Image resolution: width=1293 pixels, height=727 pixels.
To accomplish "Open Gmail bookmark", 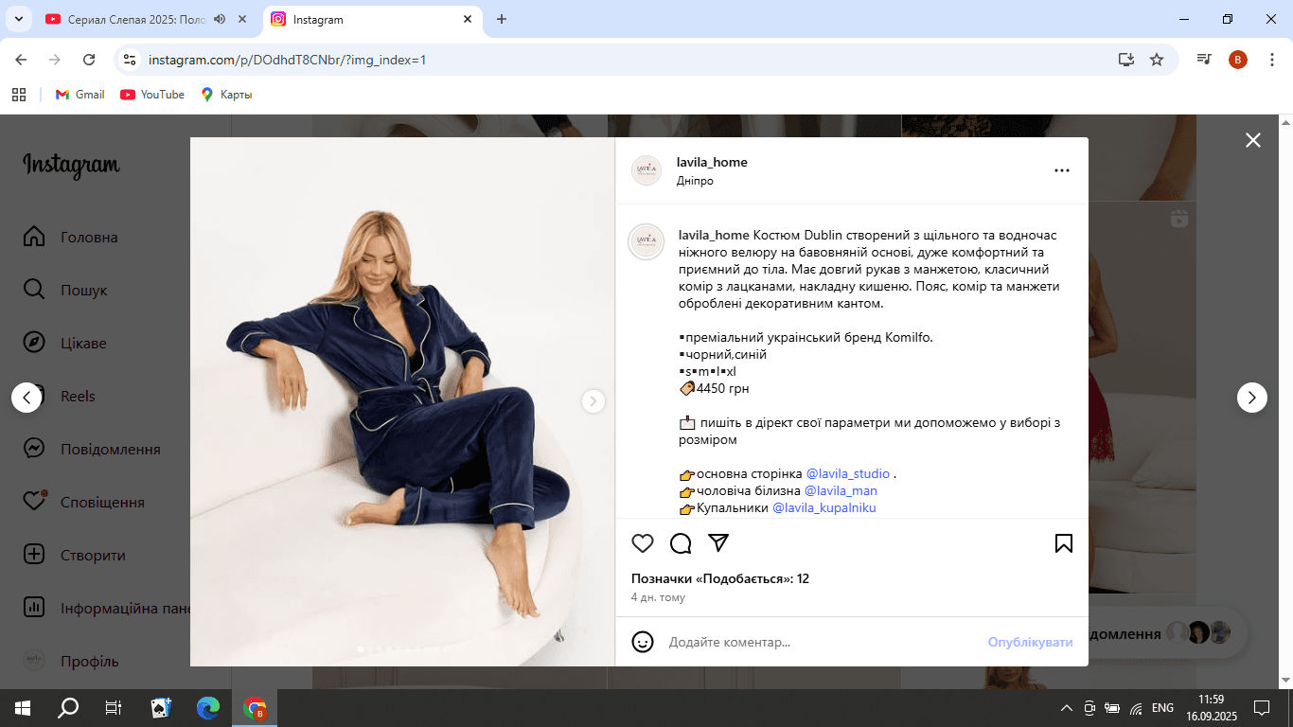I will tap(80, 95).
